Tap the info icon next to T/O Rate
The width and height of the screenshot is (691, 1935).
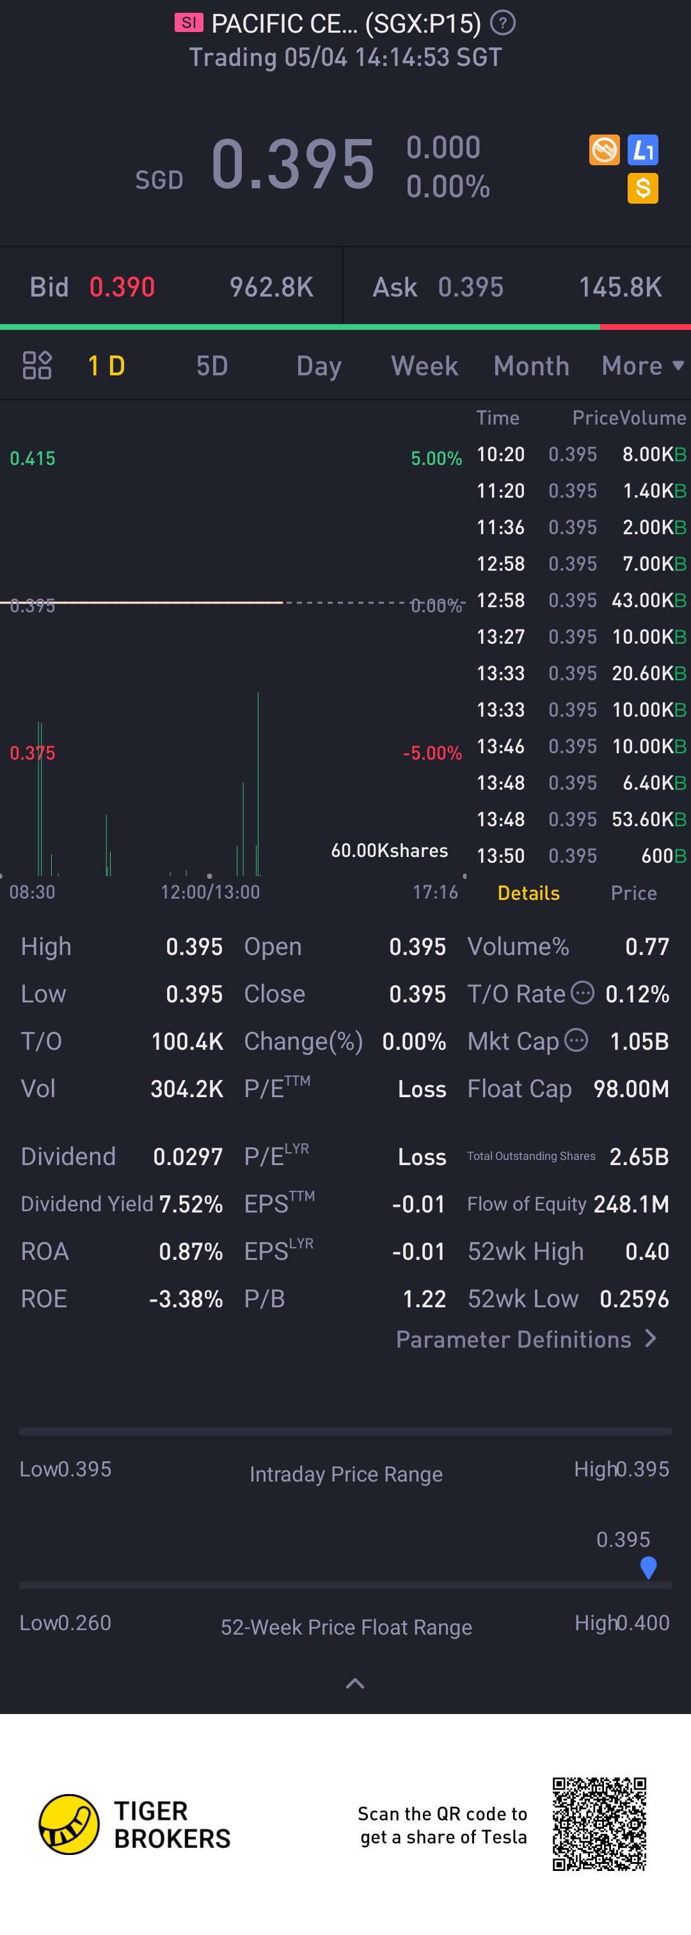tap(582, 992)
